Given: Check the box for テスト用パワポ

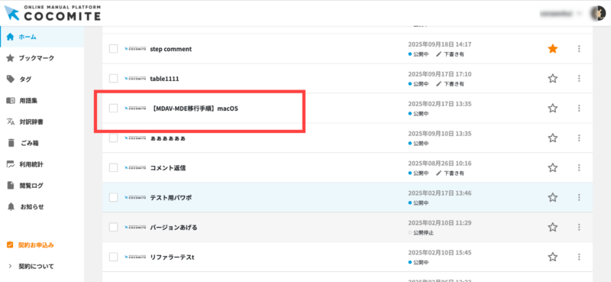Looking at the screenshot, I should (x=113, y=197).
